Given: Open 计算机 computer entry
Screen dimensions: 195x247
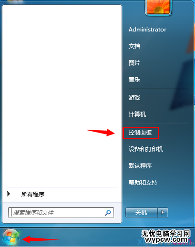Looking at the screenshot, I should point(137,114).
